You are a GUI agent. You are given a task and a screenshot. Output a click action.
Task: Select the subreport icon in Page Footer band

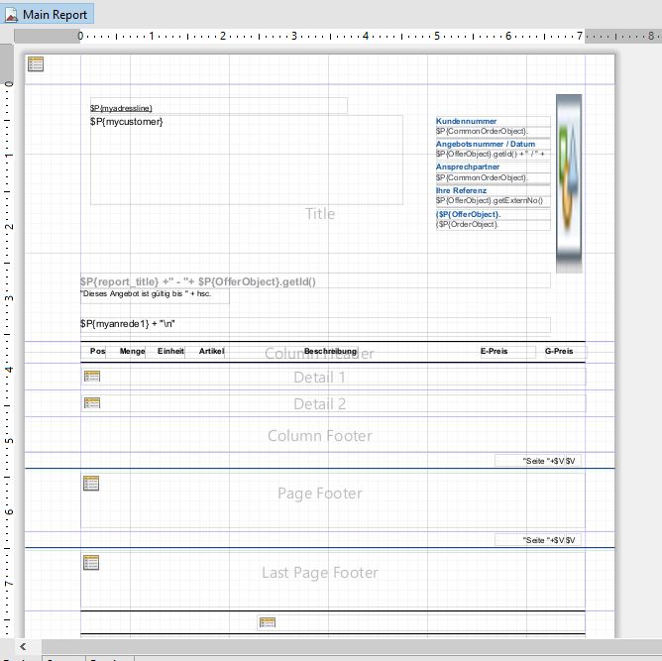click(x=91, y=483)
